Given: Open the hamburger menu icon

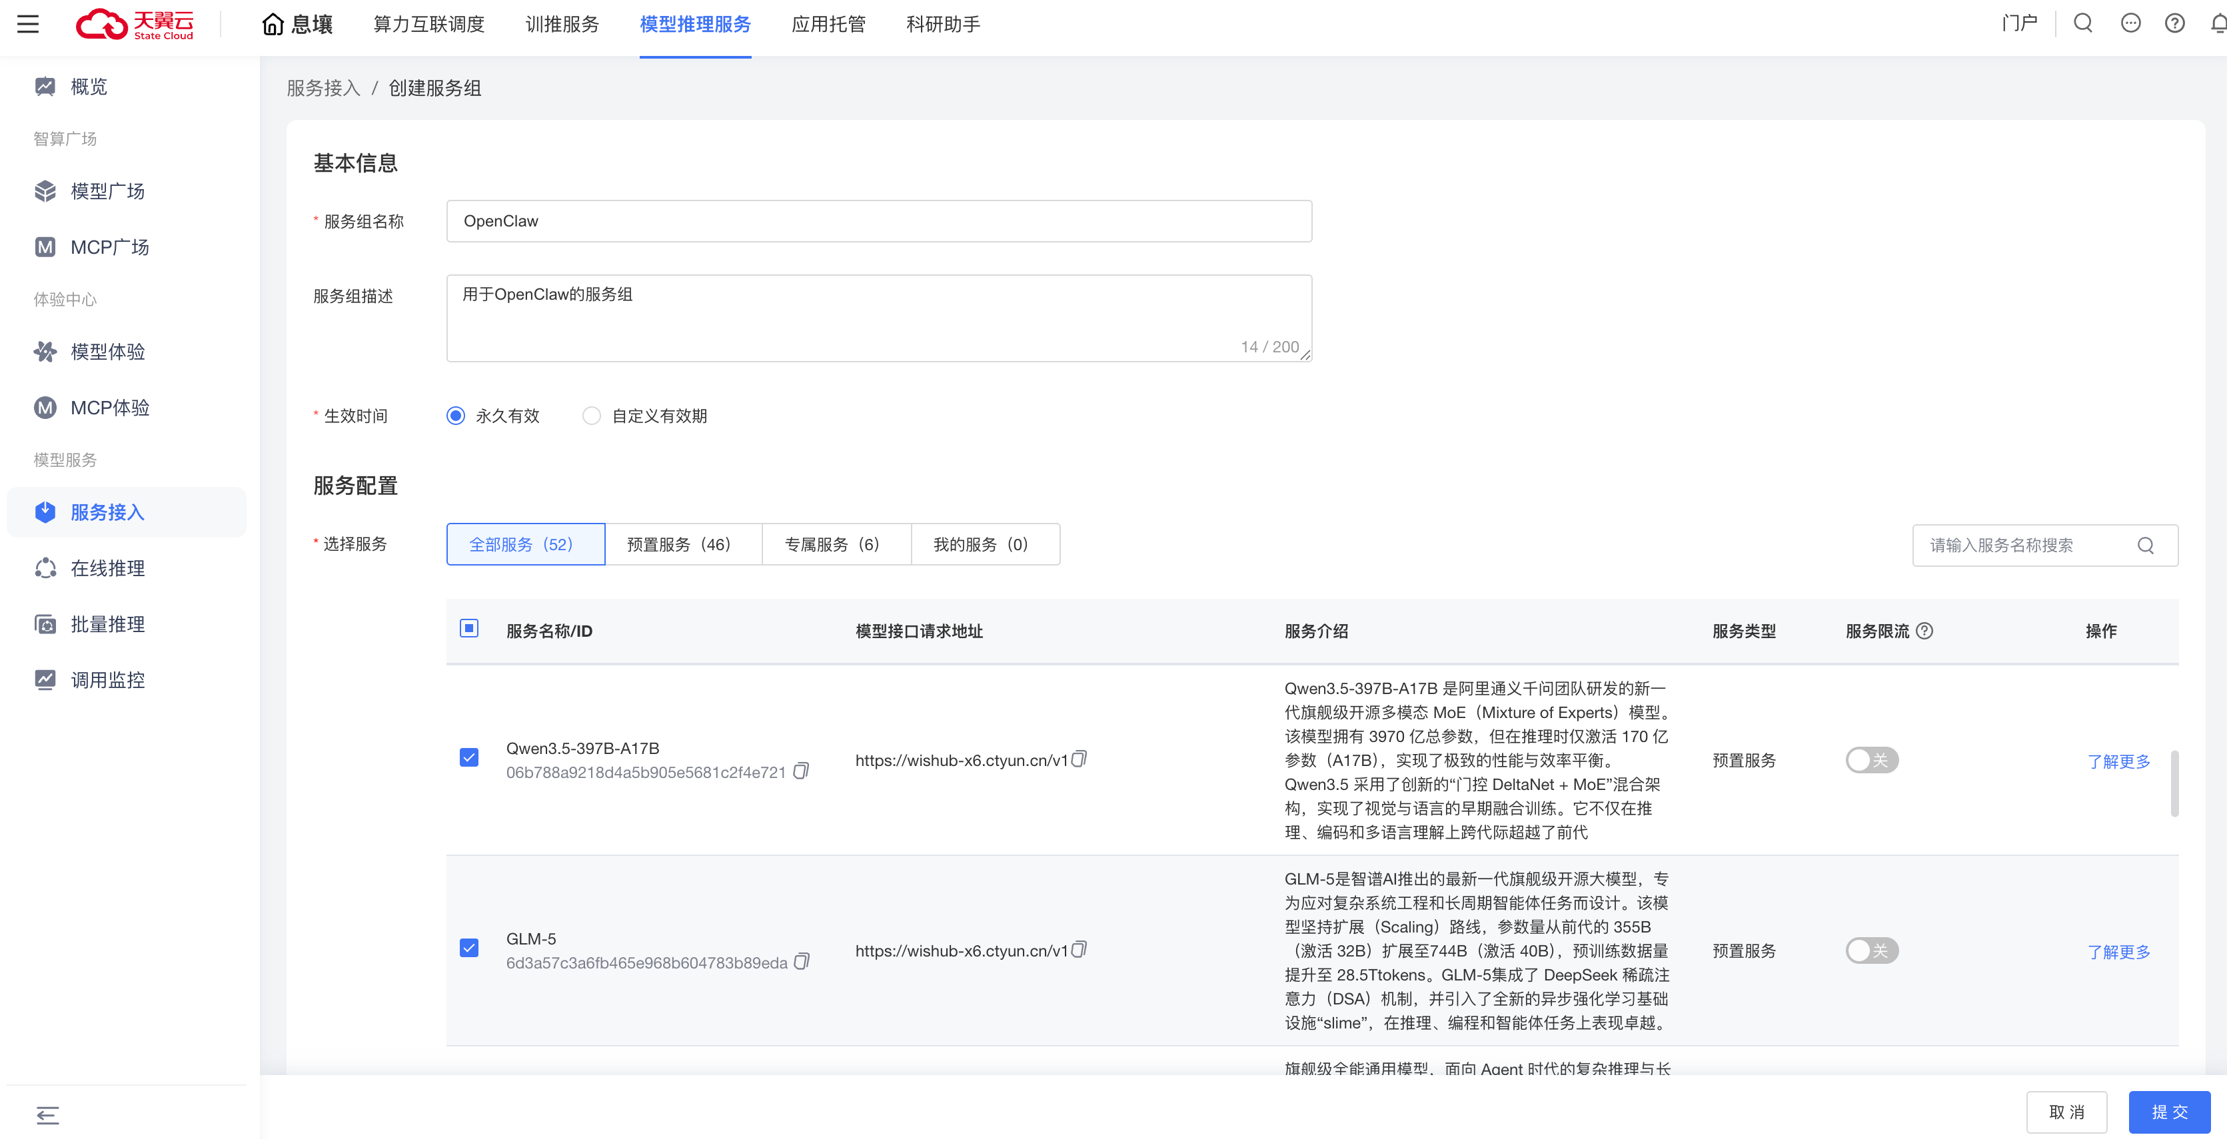Looking at the screenshot, I should [28, 24].
